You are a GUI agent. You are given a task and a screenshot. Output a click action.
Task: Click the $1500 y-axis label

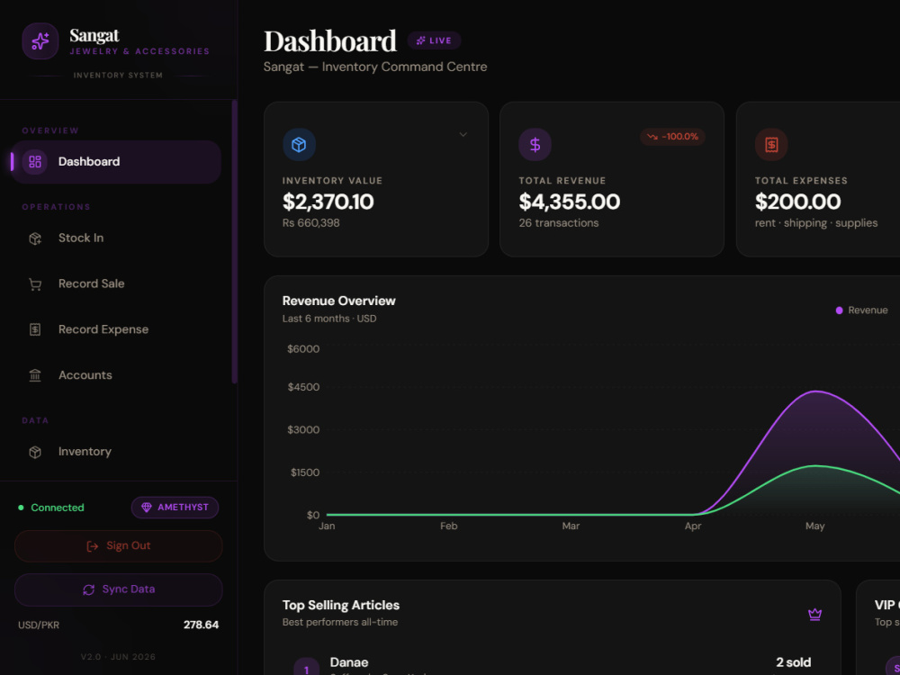click(x=305, y=473)
